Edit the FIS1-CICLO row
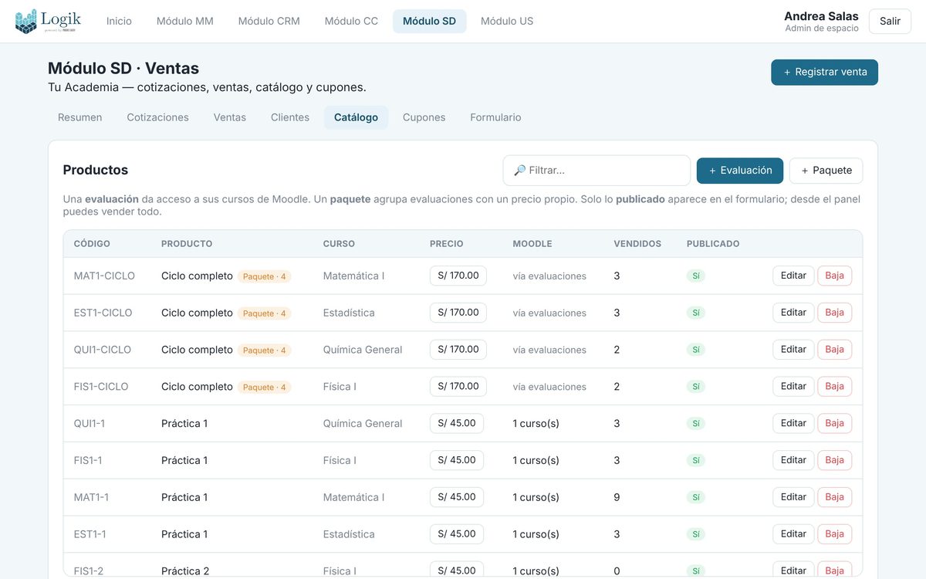This screenshot has width=926, height=579. click(793, 386)
